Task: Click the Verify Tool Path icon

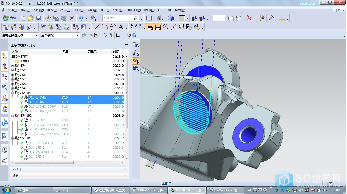Action: click(x=51, y=27)
